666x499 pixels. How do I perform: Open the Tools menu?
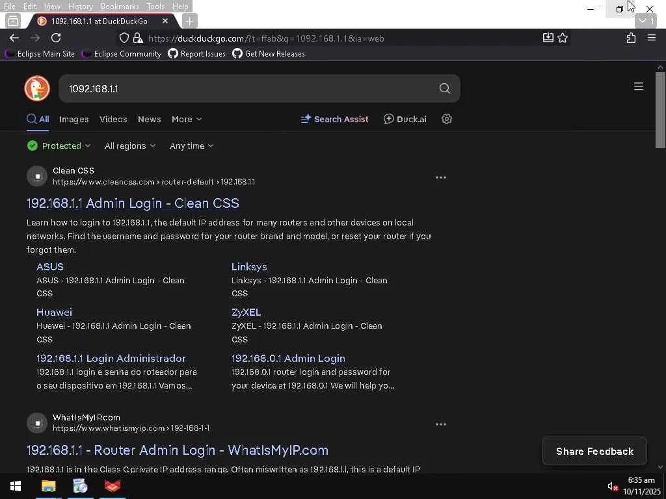[x=155, y=6]
